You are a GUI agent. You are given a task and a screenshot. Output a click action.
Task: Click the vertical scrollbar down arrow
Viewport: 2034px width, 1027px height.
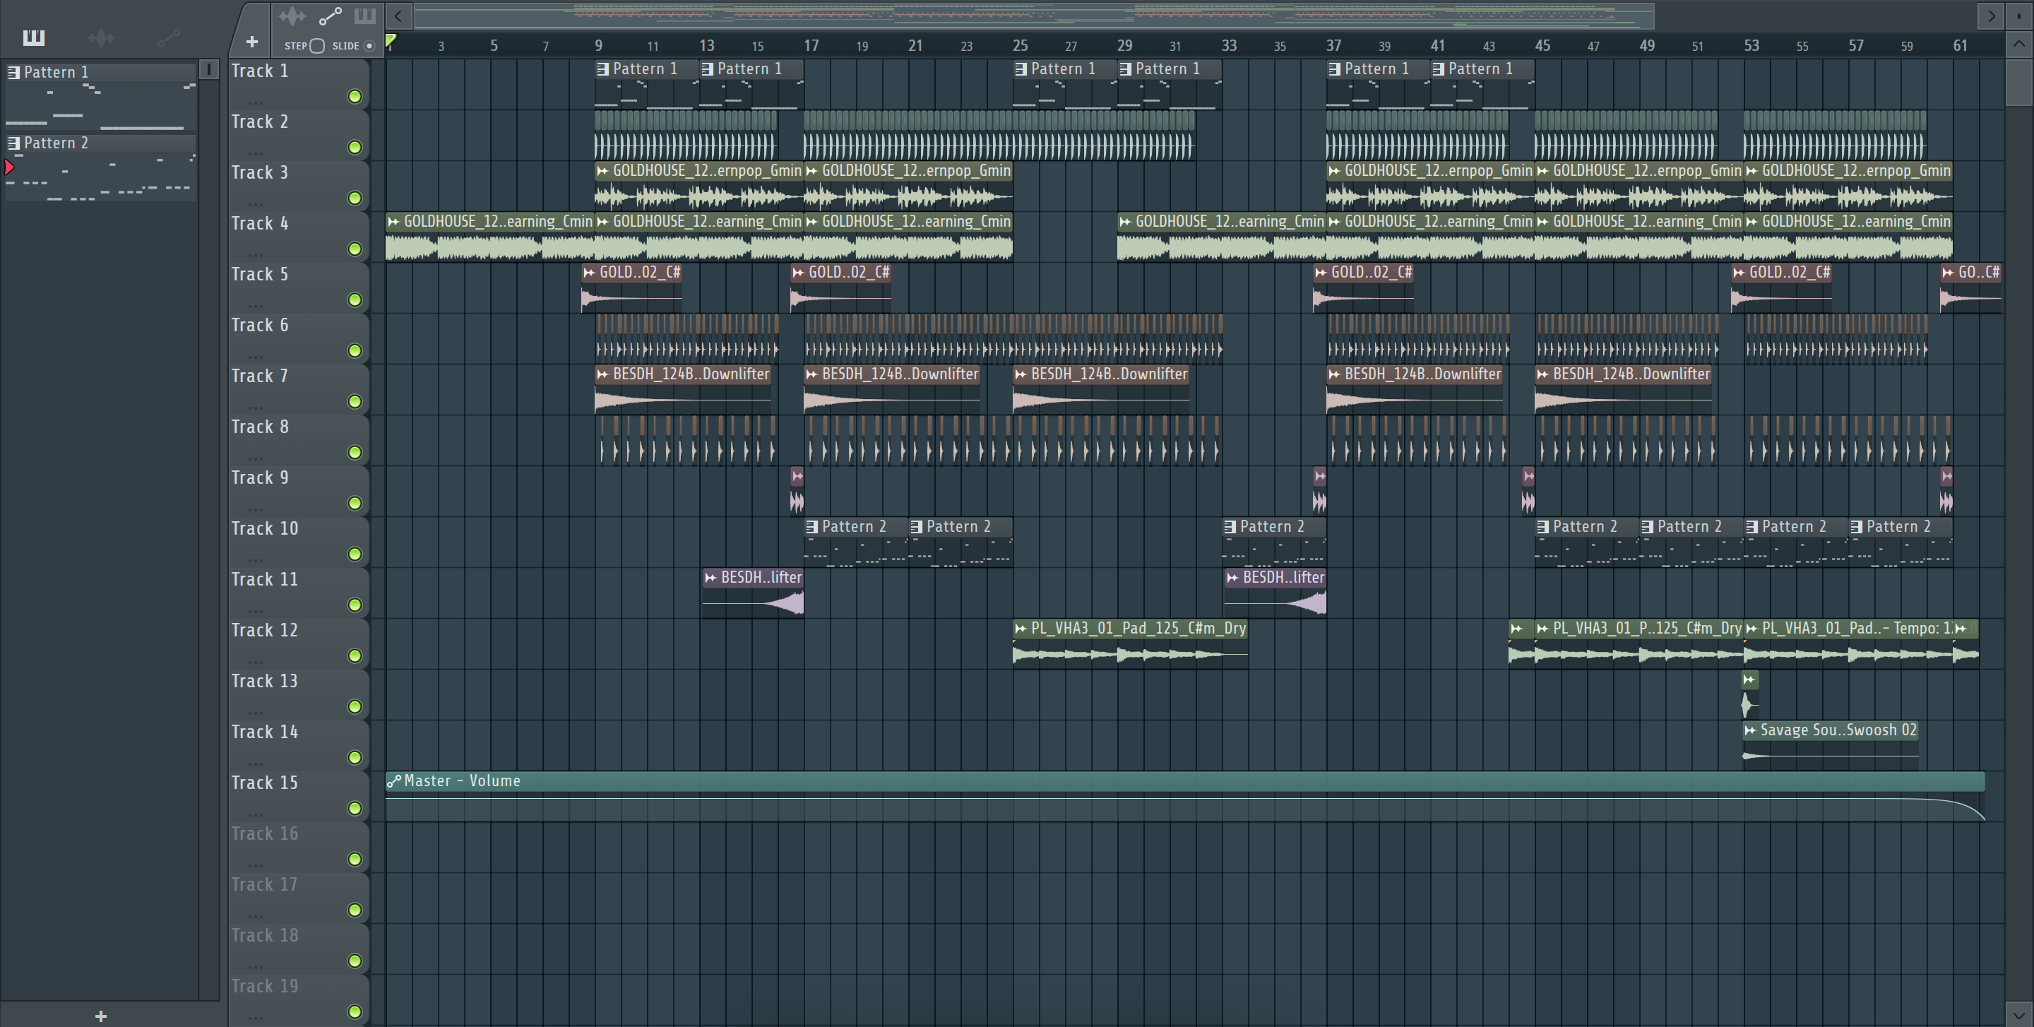(2019, 1015)
